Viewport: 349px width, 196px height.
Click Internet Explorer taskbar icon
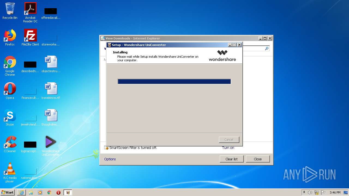(22, 192)
